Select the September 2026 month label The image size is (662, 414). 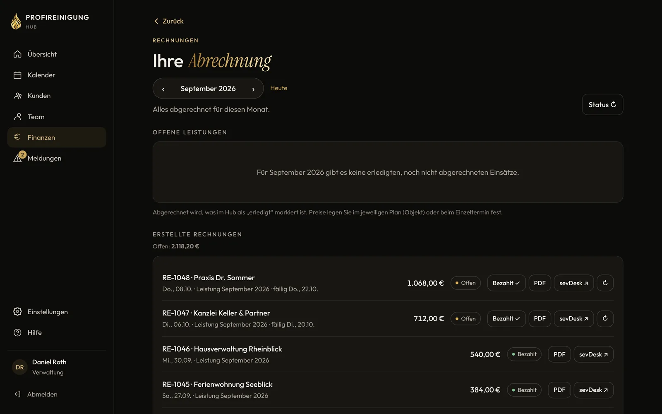(208, 89)
